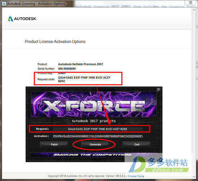Open the Privacy Policy link

136,176
